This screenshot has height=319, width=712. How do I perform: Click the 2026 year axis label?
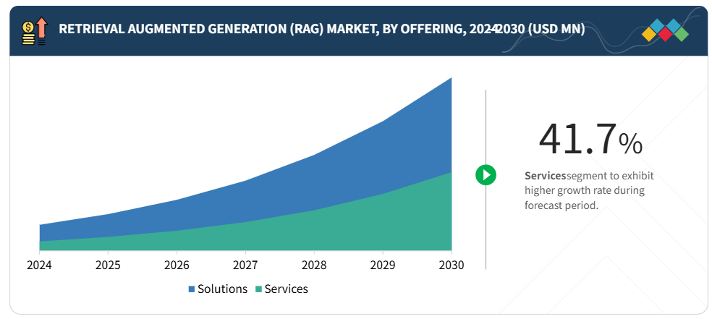177,265
